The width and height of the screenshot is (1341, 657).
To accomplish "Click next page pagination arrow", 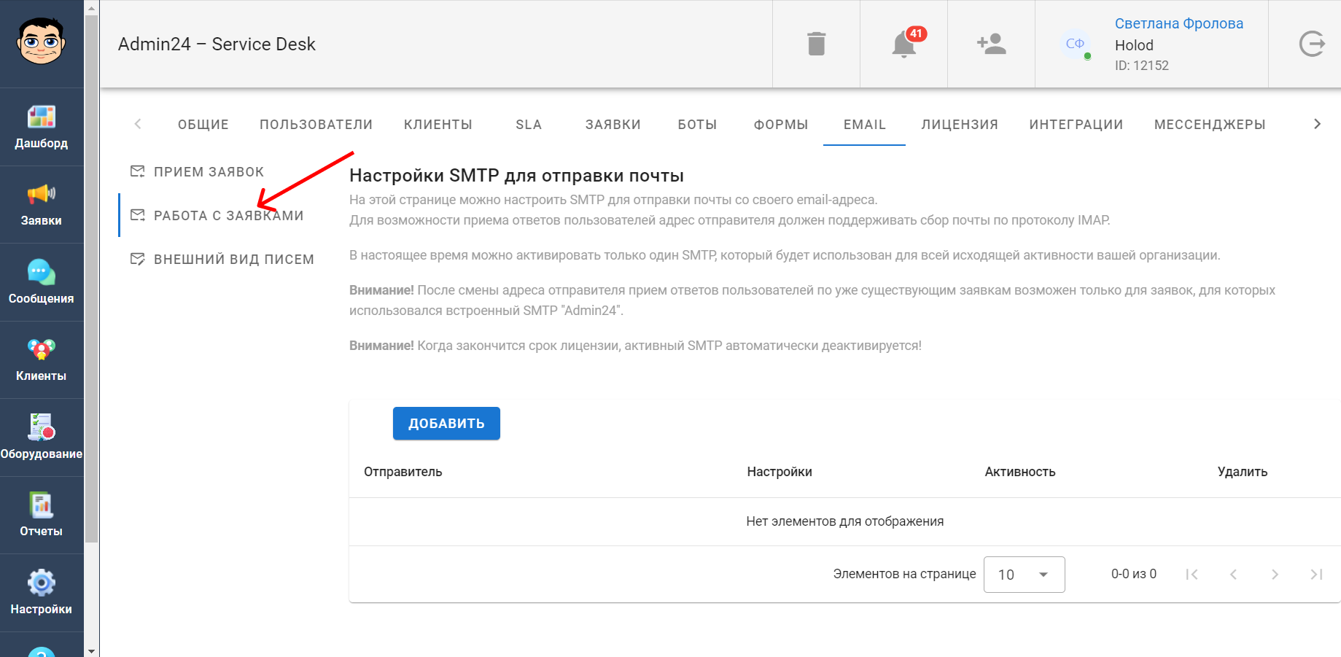I will 1275,575.
